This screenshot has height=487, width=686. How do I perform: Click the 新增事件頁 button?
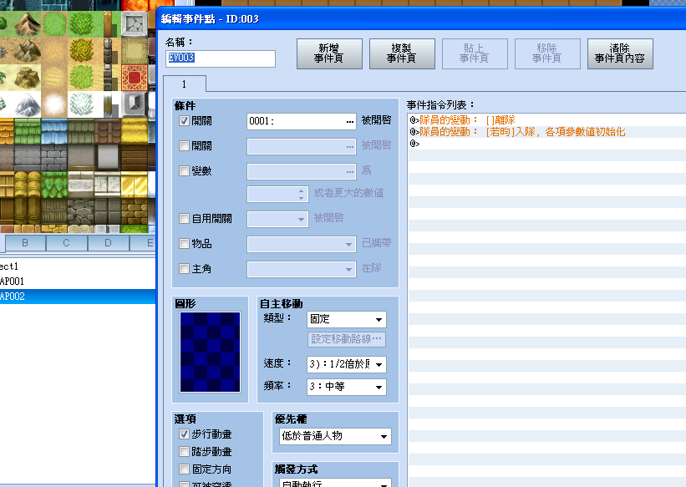pos(329,53)
